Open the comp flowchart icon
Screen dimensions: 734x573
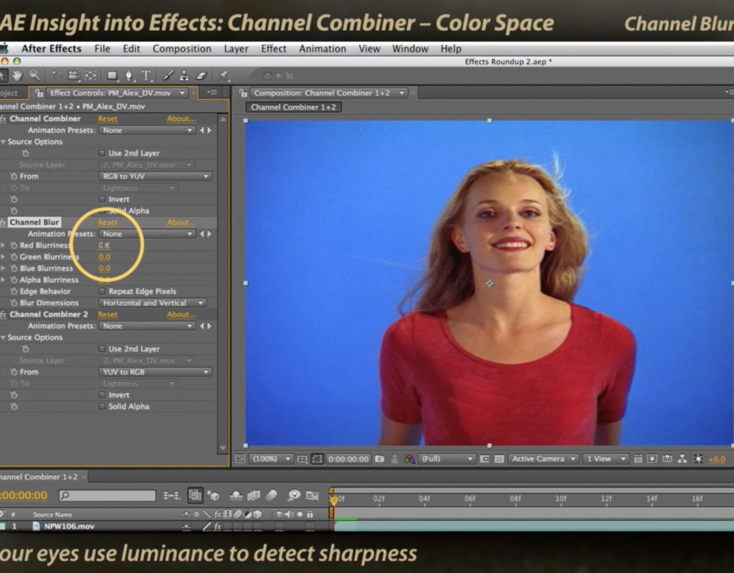(x=682, y=459)
